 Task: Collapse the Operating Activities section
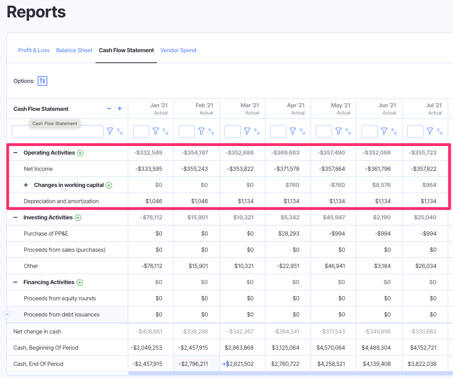click(16, 153)
